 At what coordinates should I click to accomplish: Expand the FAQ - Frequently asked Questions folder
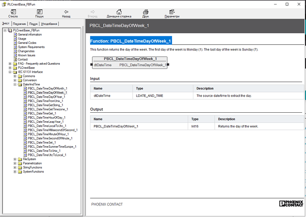[x=10, y=63]
